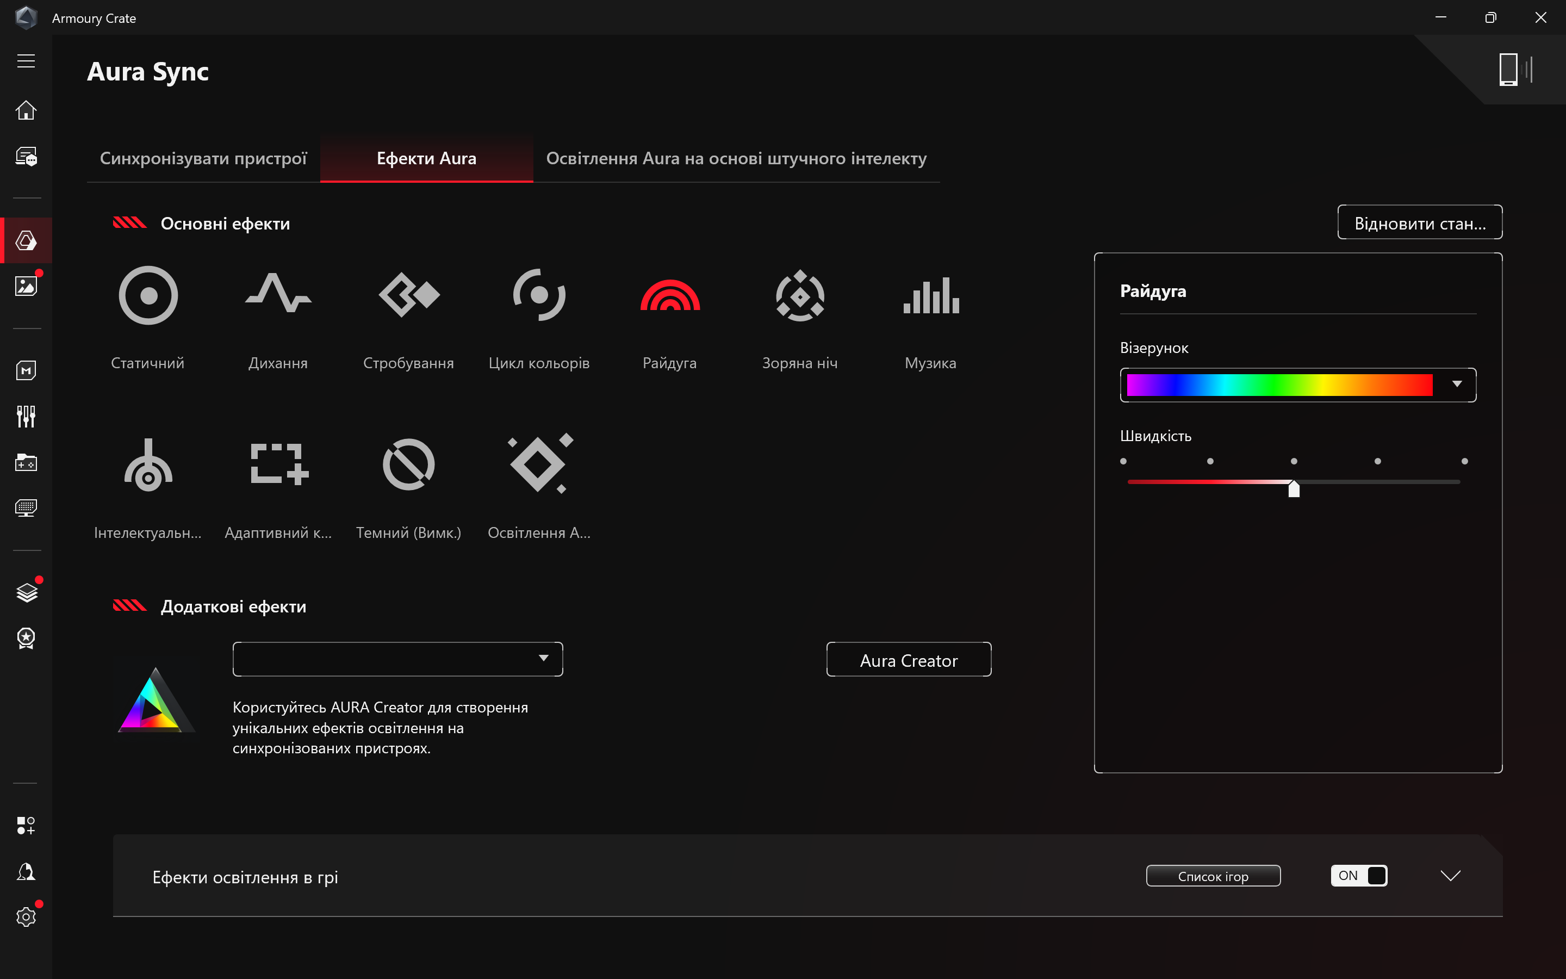
Task: Set speed to the slowest dot marker
Action: (1123, 461)
